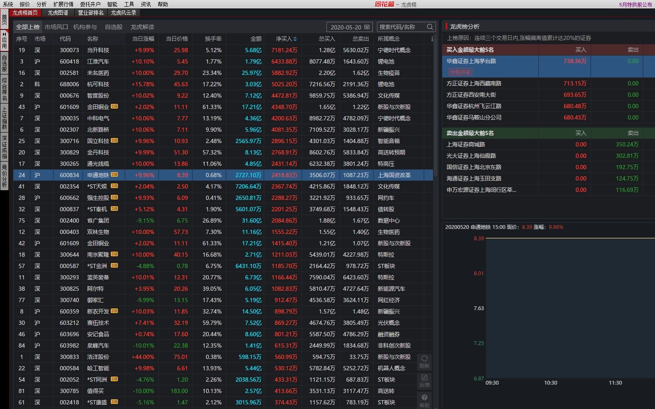Select the 市场风口 filter tab
655x409 pixels.
tap(56, 27)
